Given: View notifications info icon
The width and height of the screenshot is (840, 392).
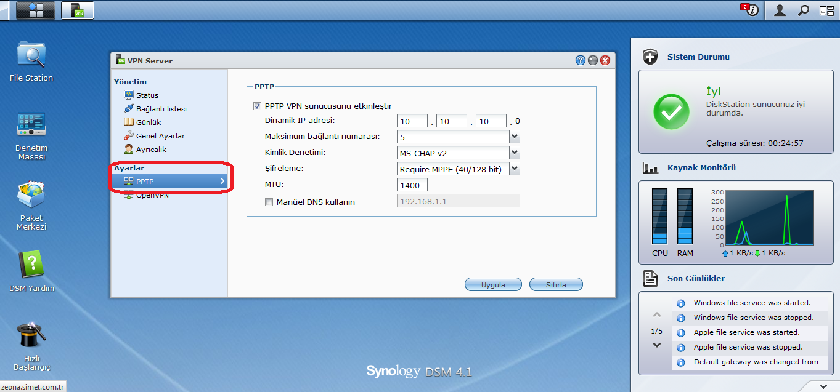Looking at the screenshot, I should 751,10.
